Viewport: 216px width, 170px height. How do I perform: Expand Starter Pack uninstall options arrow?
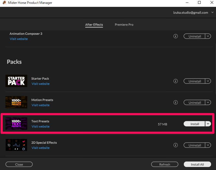click(x=208, y=81)
